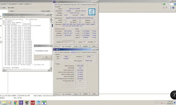This screenshot has width=176, height=105.
Task: Open Graphics tab in lower CPU-Z
Action: pos(84,52)
